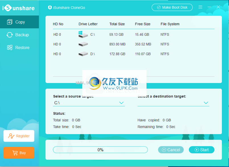The height and width of the screenshot is (167, 229).
Task: Click the HD No column header
Action: pos(58,24)
